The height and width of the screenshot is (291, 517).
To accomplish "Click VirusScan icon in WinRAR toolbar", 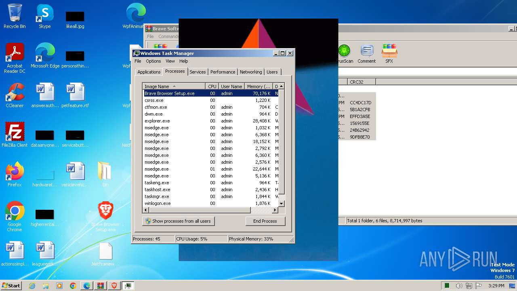I will (344, 54).
